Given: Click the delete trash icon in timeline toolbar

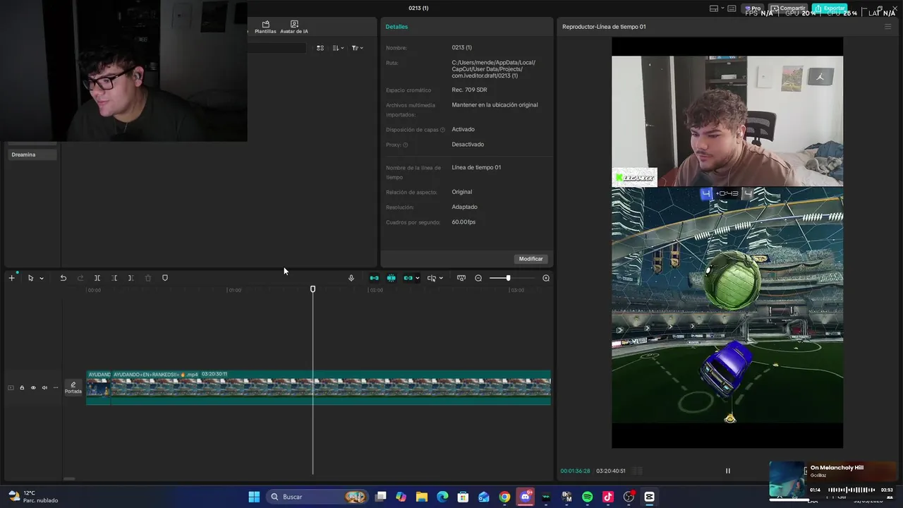Looking at the screenshot, I should point(148,278).
